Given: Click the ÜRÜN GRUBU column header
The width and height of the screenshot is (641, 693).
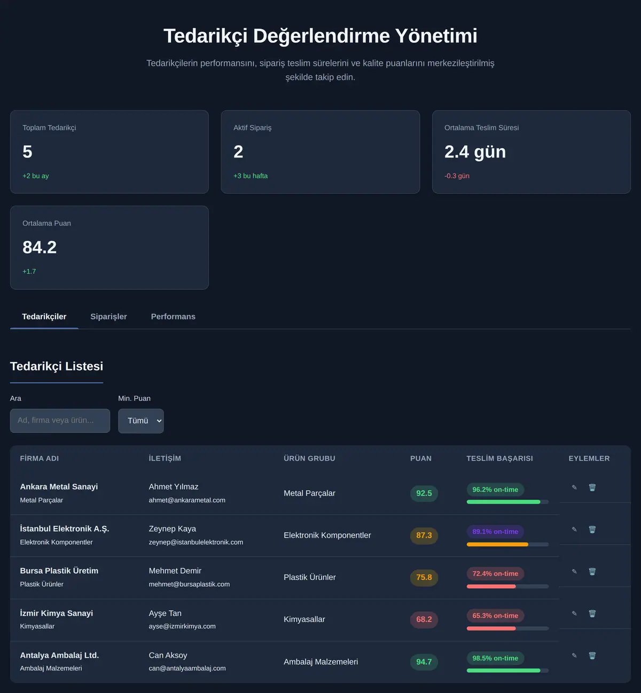Looking at the screenshot, I should coord(309,458).
